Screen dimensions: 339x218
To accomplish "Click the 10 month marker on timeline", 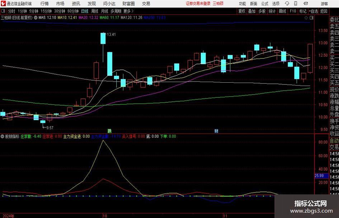I will (x=105, y=216).
